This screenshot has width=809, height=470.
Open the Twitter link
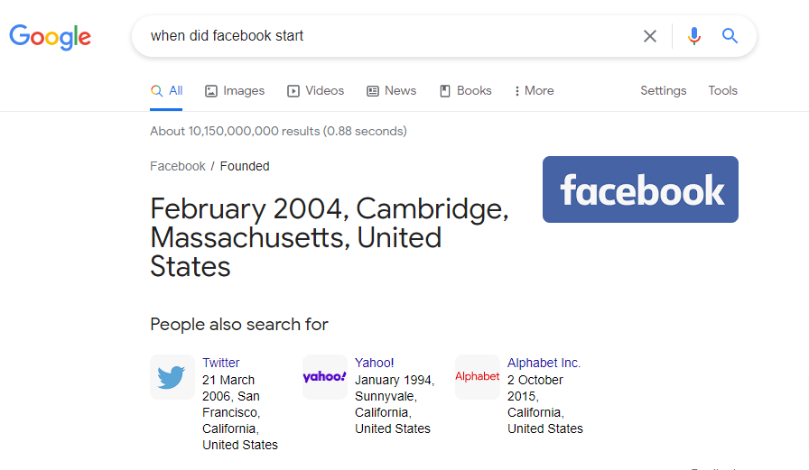pyautogui.click(x=221, y=363)
